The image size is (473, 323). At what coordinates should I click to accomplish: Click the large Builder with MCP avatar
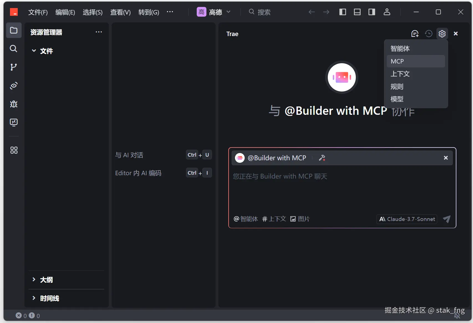point(342,77)
